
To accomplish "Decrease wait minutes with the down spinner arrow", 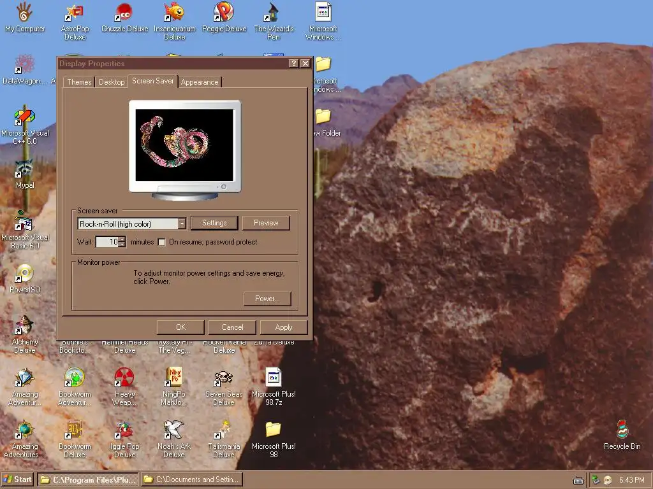I will click(x=122, y=244).
